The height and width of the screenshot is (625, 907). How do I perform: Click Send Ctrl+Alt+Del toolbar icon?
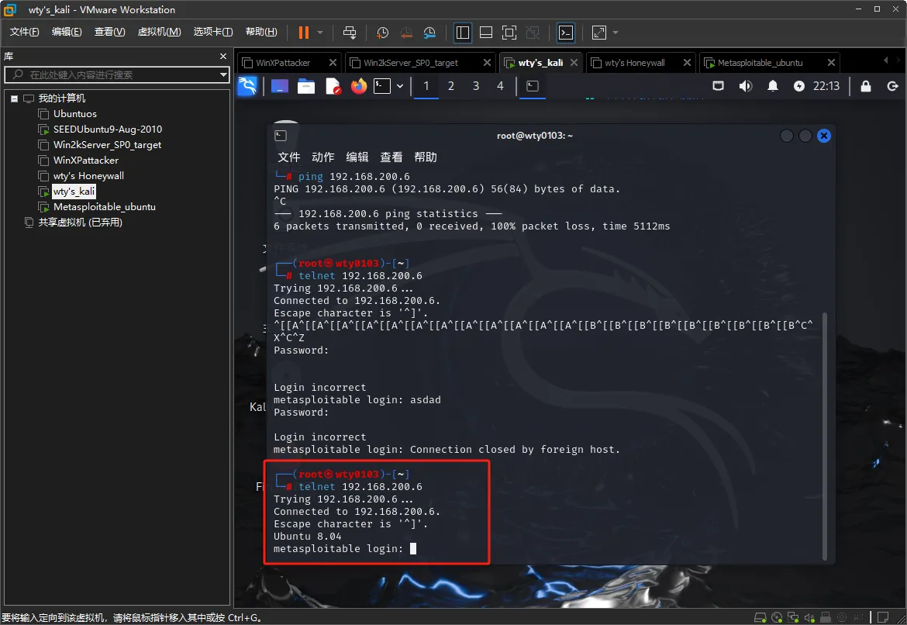[x=350, y=33]
